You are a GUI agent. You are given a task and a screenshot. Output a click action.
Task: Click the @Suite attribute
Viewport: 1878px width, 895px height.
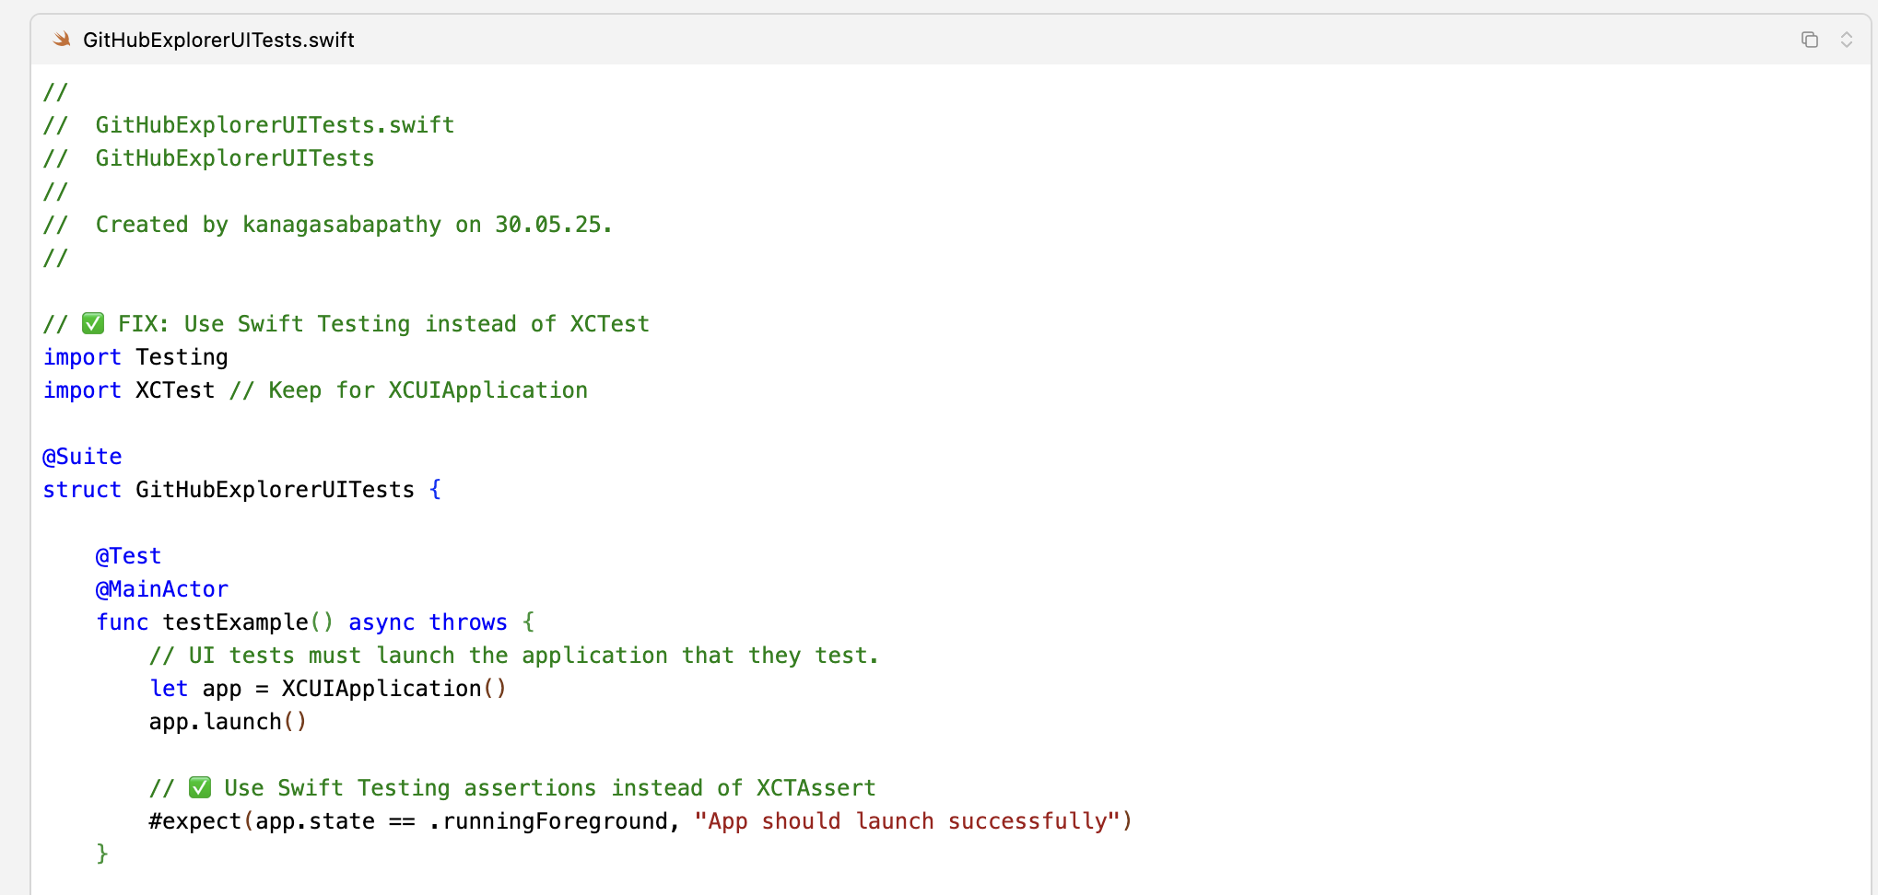(x=82, y=457)
